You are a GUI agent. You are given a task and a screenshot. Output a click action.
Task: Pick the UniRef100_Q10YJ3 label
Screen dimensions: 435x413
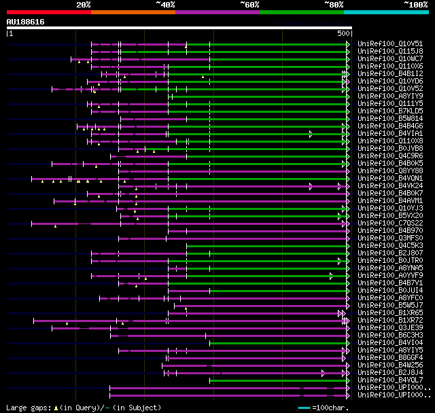point(390,209)
